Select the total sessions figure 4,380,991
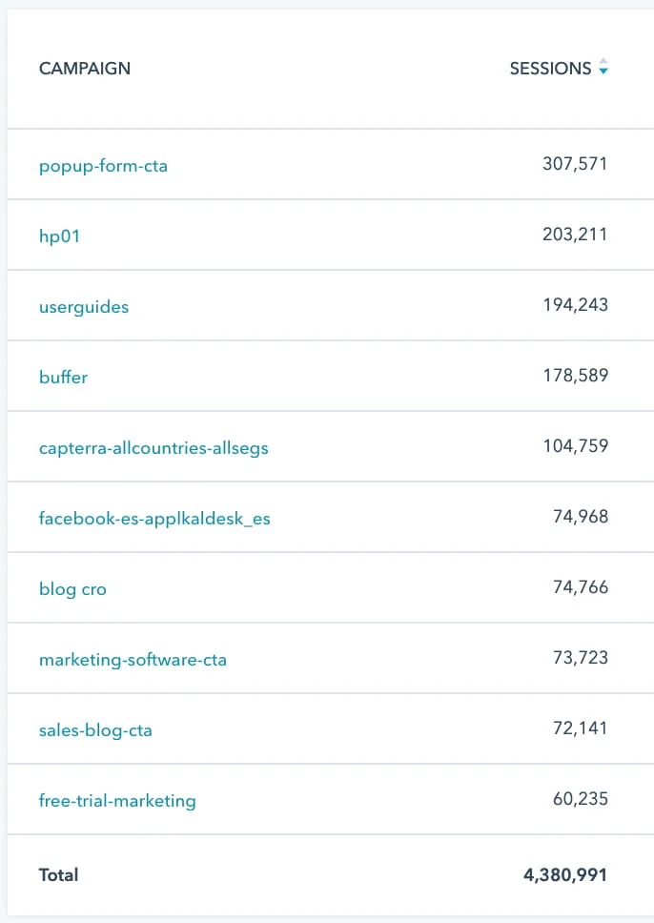Screen dimensions: 654x923 (x=563, y=874)
